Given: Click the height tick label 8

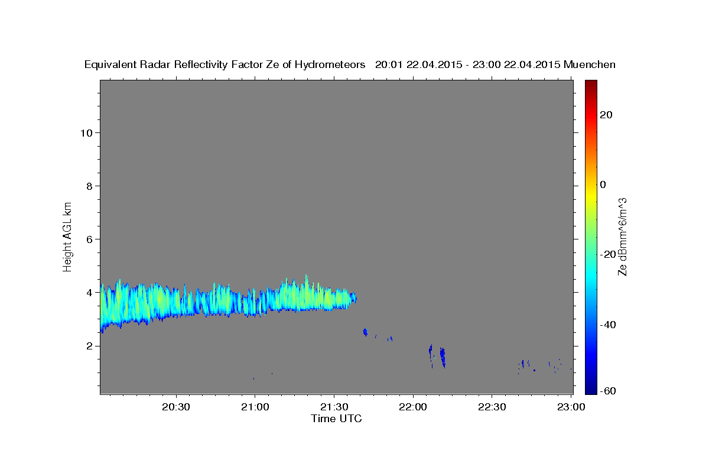Looking at the screenshot, I should pyautogui.click(x=89, y=186).
